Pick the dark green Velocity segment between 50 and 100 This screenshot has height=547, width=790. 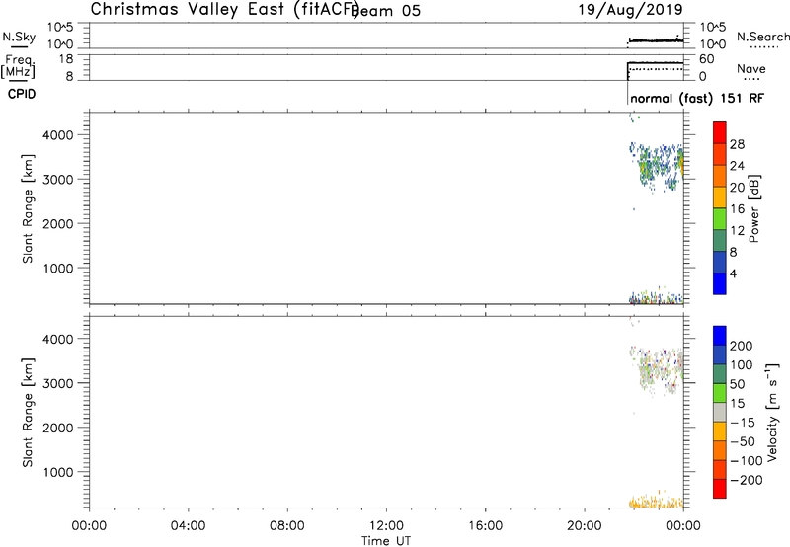pos(720,374)
